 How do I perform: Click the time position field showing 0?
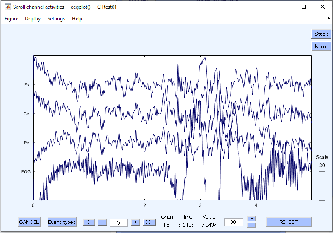click(118, 223)
